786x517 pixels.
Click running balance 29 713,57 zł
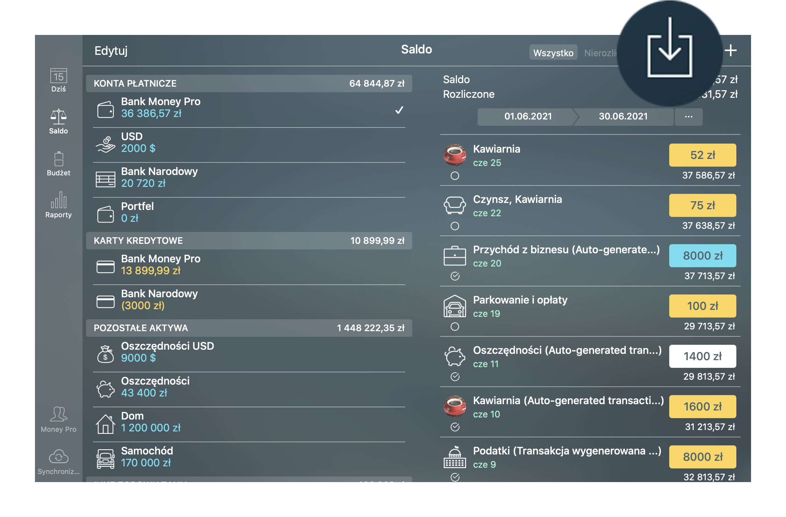(x=709, y=326)
